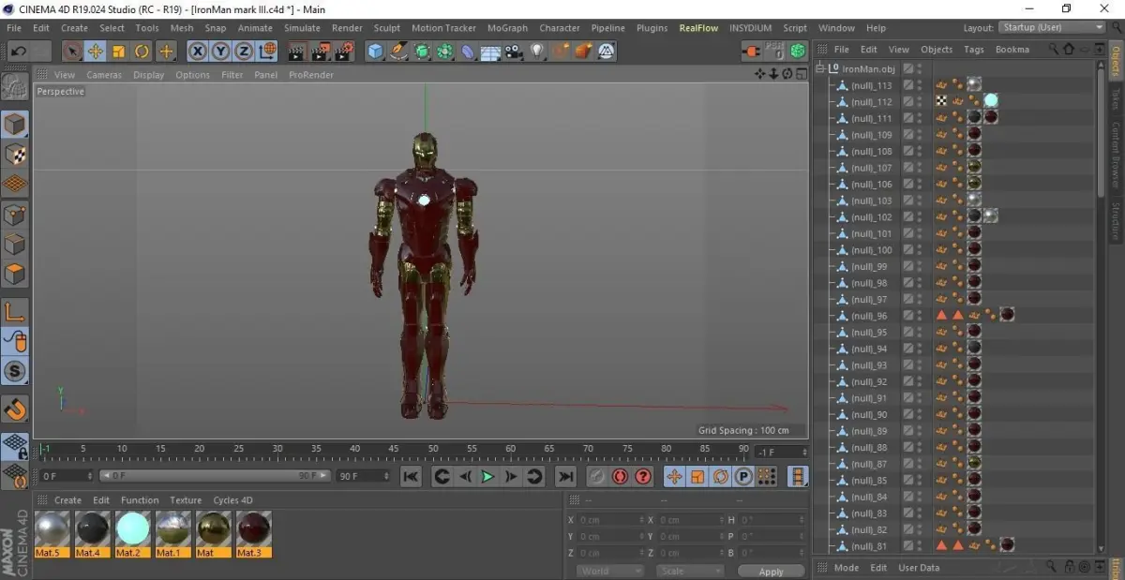
Task: Toggle Y-axis lock
Action: (220, 52)
